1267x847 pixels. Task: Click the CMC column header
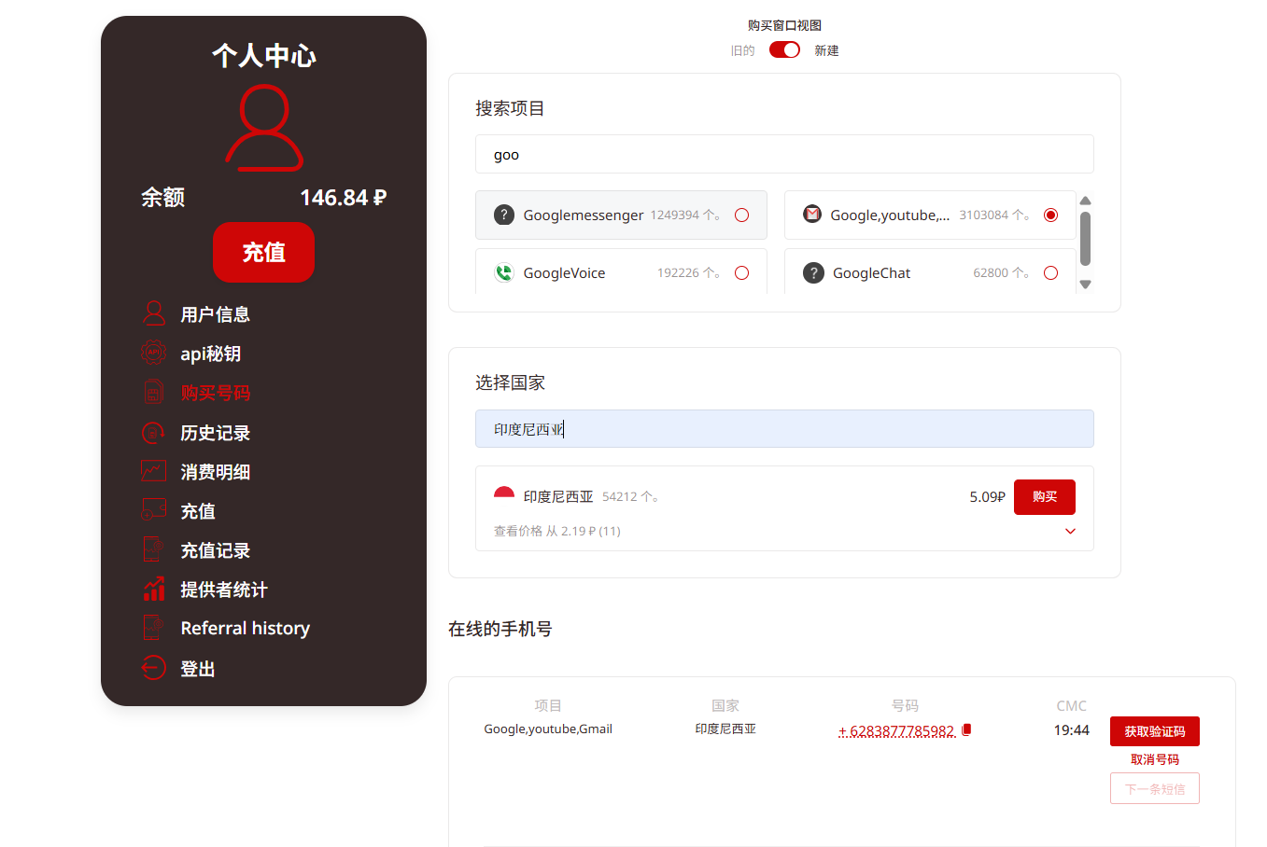pyautogui.click(x=1072, y=705)
